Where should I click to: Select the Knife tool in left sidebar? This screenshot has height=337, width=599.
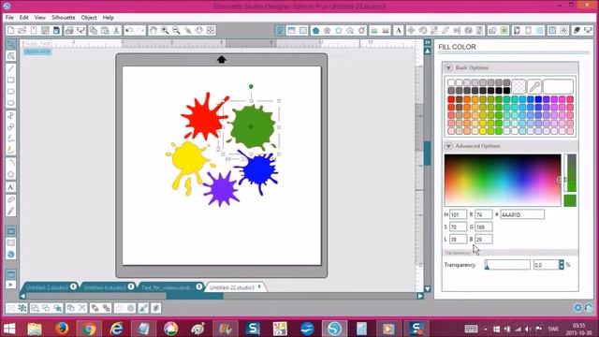click(x=10, y=211)
